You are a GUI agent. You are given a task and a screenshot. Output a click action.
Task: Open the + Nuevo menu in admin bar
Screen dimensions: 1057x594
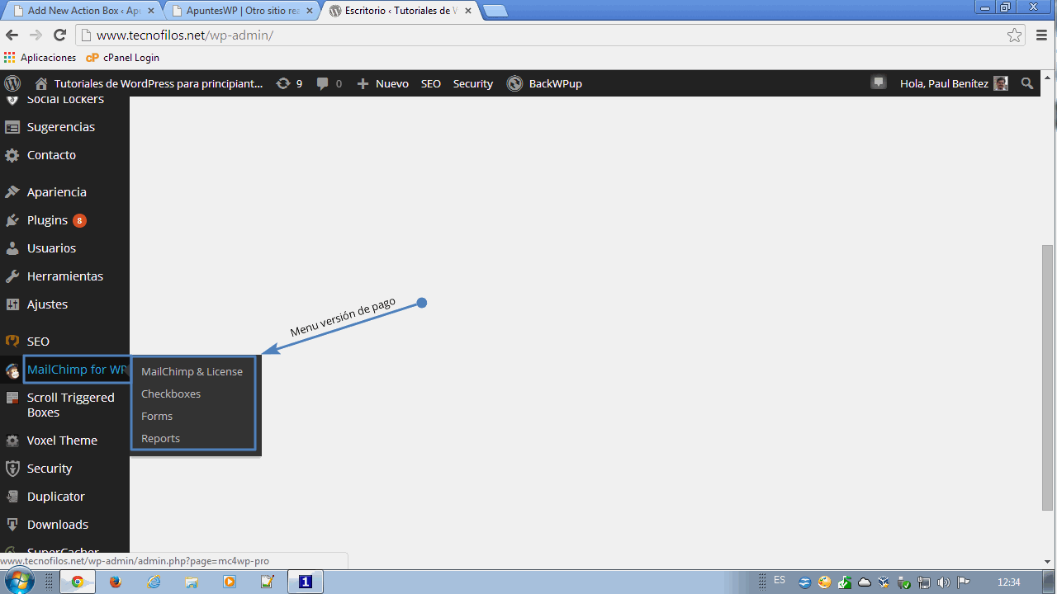(382, 83)
